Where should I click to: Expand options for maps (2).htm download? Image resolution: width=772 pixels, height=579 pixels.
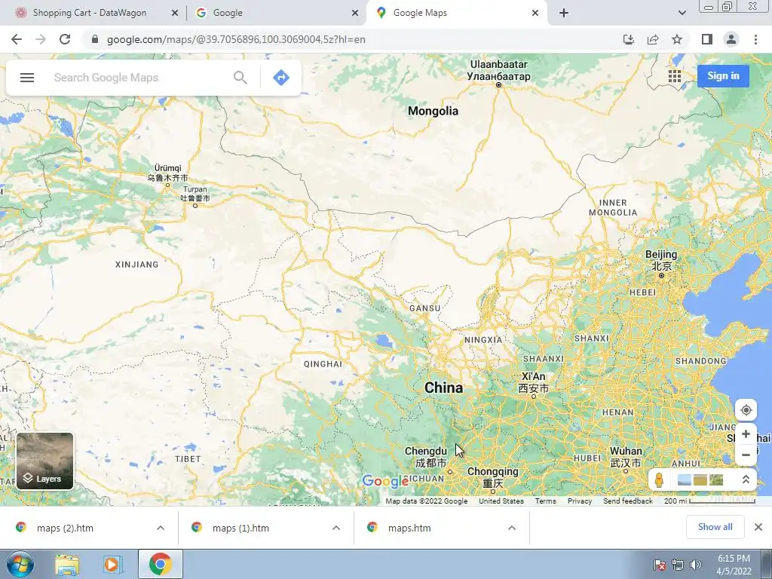(161, 528)
